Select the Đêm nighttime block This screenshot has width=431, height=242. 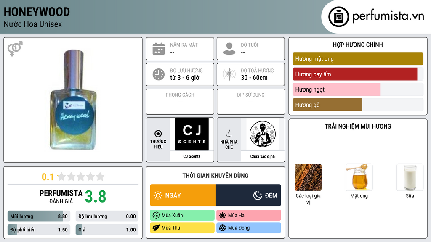pyautogui.click(x=248, y=195)
